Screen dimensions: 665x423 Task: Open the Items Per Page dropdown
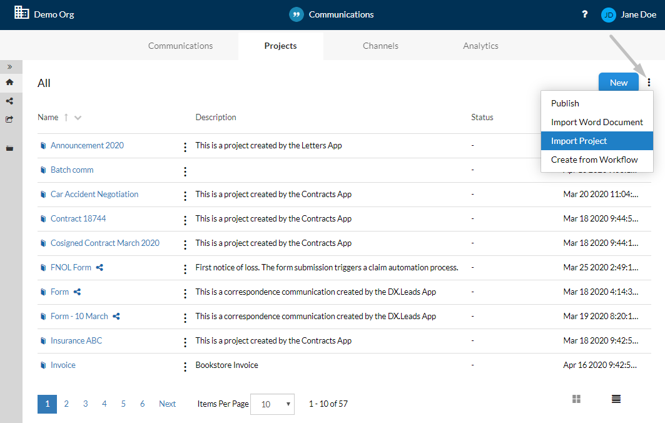272,404
